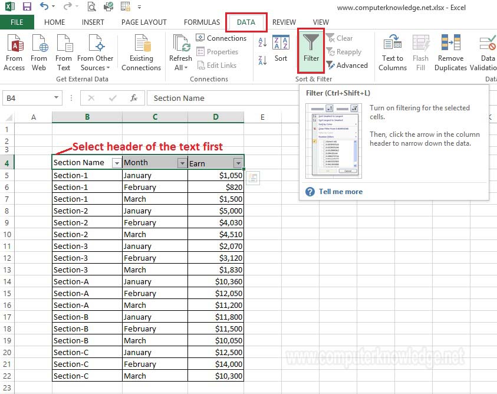Viewport: 497px width, 394px height.
Task: Open Month column filter dropdown arrow
Action: [x=182, y=163]
